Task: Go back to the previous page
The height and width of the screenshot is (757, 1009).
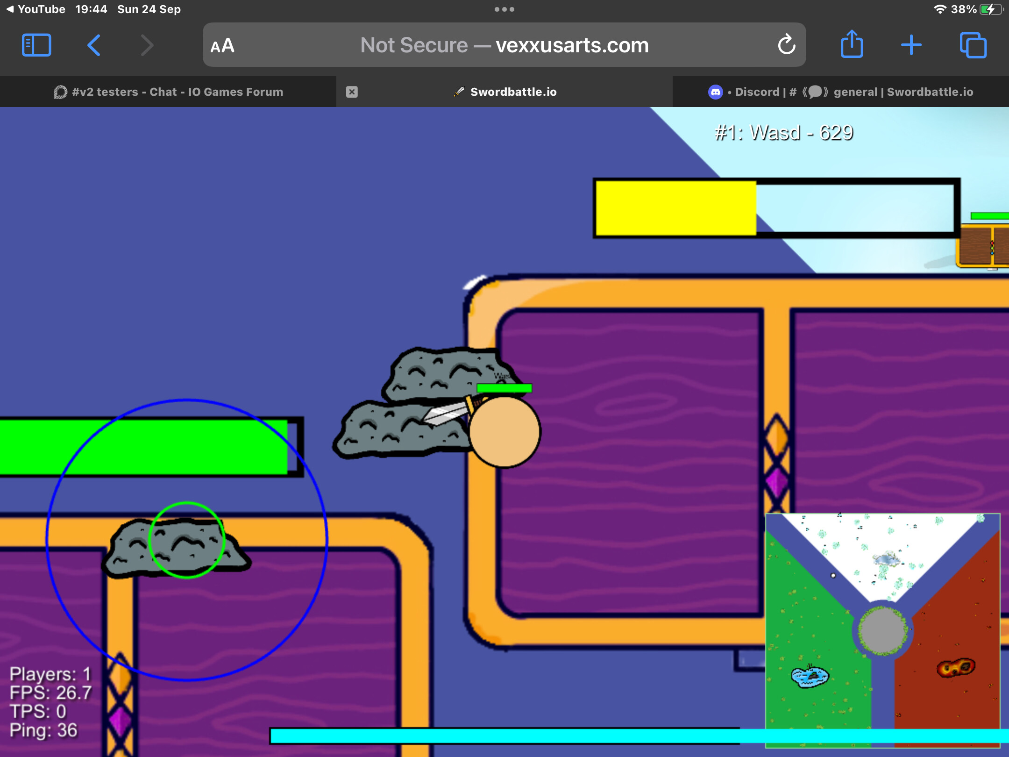Action: coord(94,45)
